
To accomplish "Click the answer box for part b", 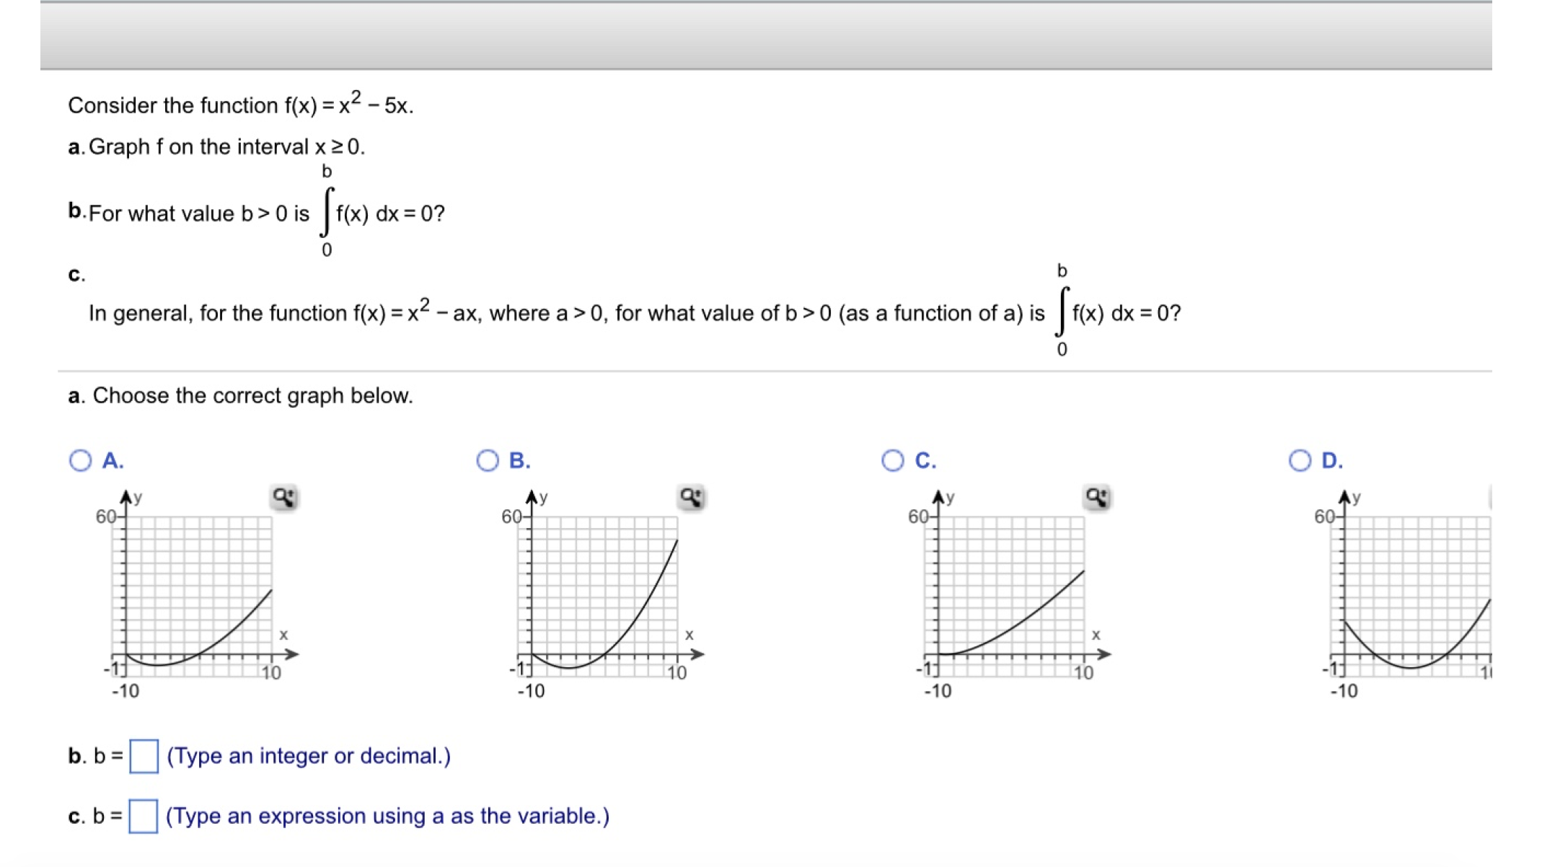I will point(144,757).
